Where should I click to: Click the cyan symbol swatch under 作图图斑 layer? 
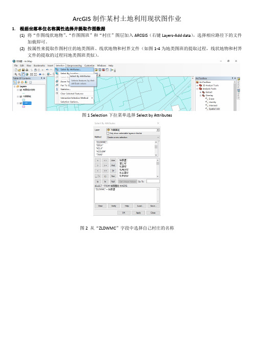tap(24, 100)
